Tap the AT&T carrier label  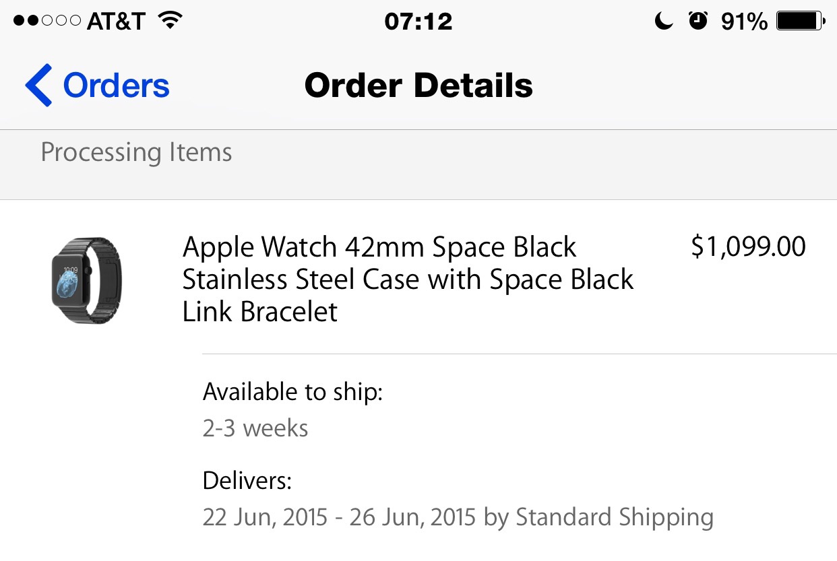click(116, 22)
